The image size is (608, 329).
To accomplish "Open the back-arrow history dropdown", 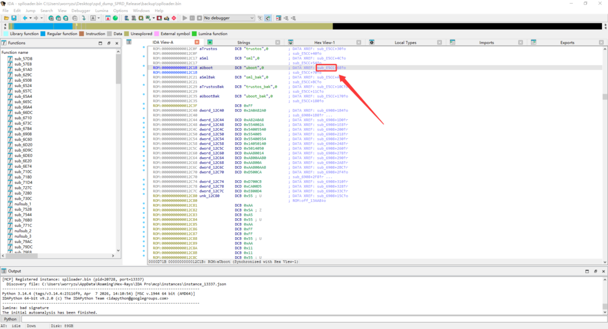I will point(30,18).
